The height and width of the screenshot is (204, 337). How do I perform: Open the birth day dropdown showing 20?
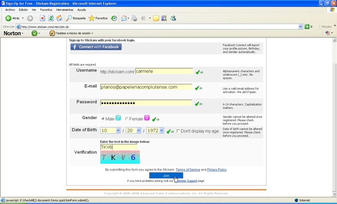coord(133,130)
